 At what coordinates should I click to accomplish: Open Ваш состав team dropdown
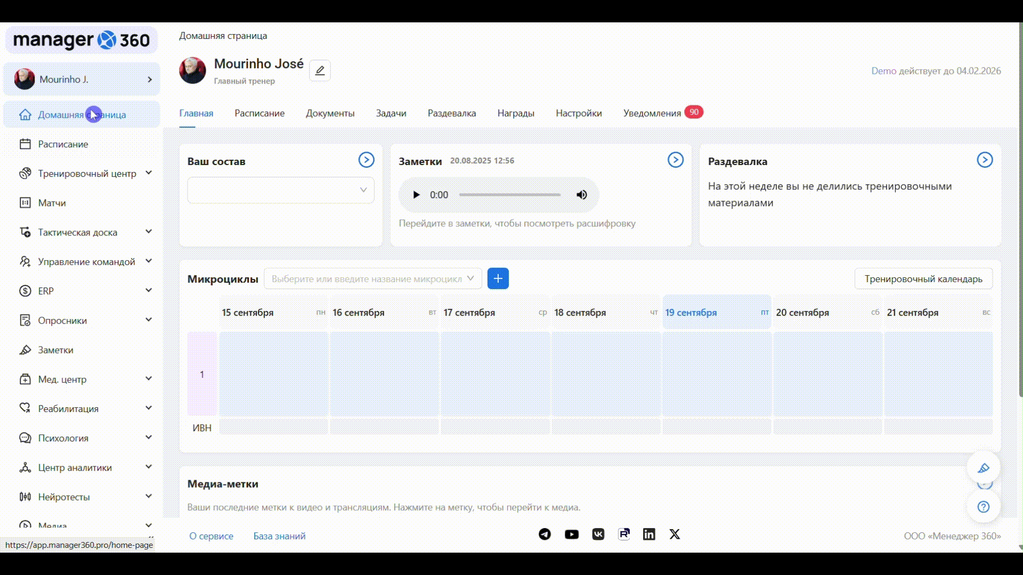(280, 190)
